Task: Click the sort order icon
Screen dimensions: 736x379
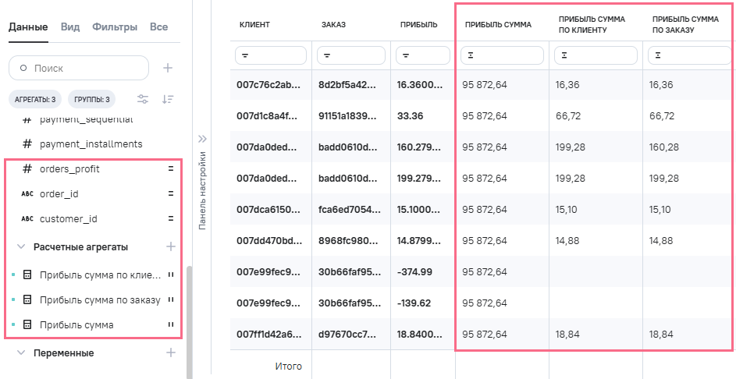Action: click(x=168, y=99)
